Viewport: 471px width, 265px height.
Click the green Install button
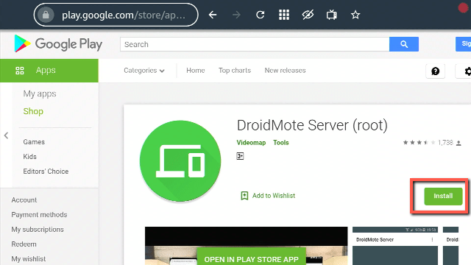click(x=443, y=197)
